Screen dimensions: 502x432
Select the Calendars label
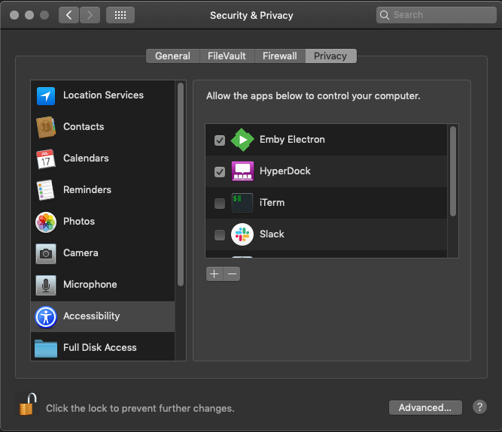[x=86, y=159]
